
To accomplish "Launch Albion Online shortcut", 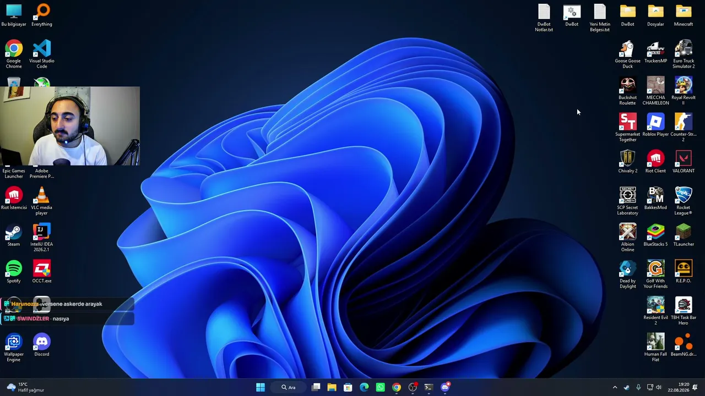I will [627, 238].
